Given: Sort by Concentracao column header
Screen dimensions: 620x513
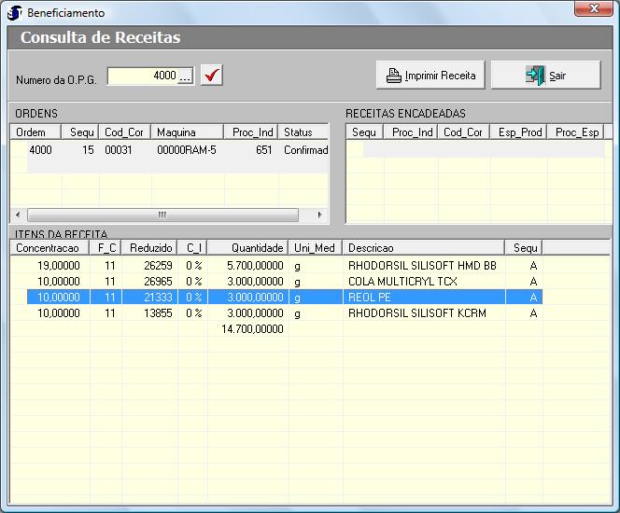Looking at the screenshot, I should (x=48, y=248).
